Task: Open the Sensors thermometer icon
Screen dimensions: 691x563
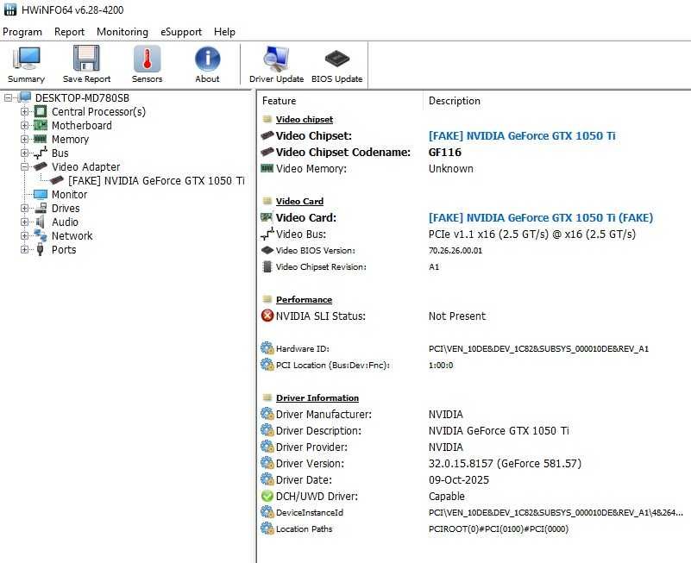Action: point(148,59)
